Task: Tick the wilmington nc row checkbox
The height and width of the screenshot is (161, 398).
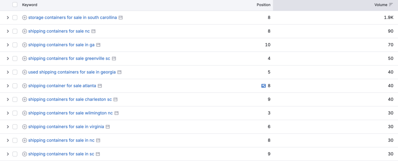Action: [15, 113]
